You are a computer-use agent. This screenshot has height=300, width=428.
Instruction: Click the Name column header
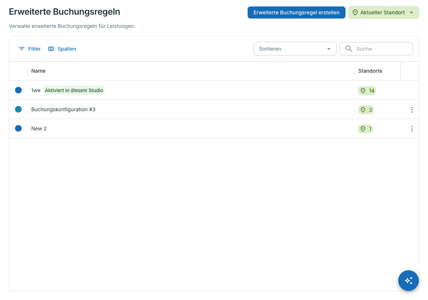(x=39, y=71)
